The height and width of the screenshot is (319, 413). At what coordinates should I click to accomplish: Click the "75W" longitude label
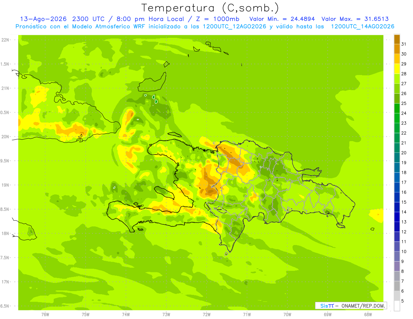(x=86, y=315)
